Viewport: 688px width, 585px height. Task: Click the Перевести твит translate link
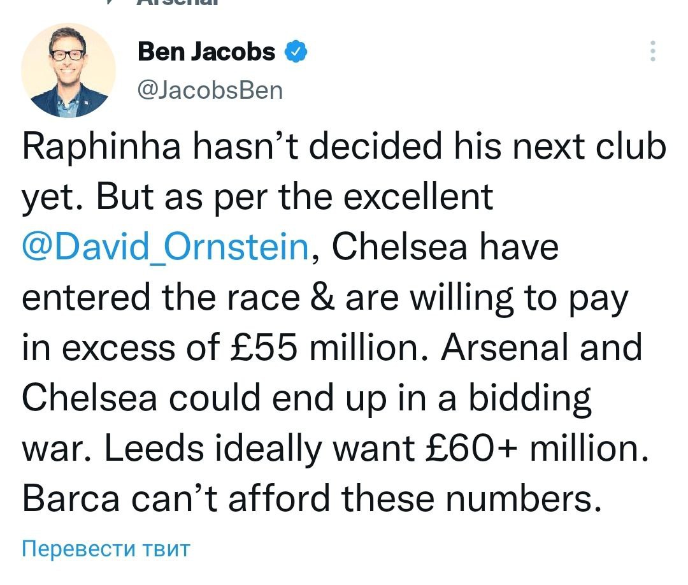pyautogui.click(x=106, y=549)
